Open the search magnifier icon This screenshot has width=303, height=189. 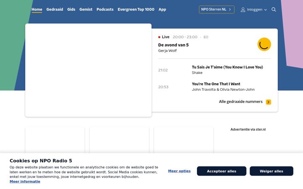tap(274, 9)
